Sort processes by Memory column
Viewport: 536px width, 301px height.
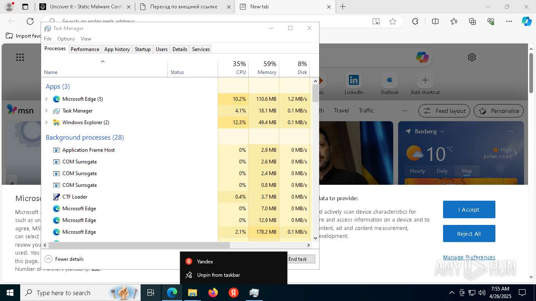264,68
